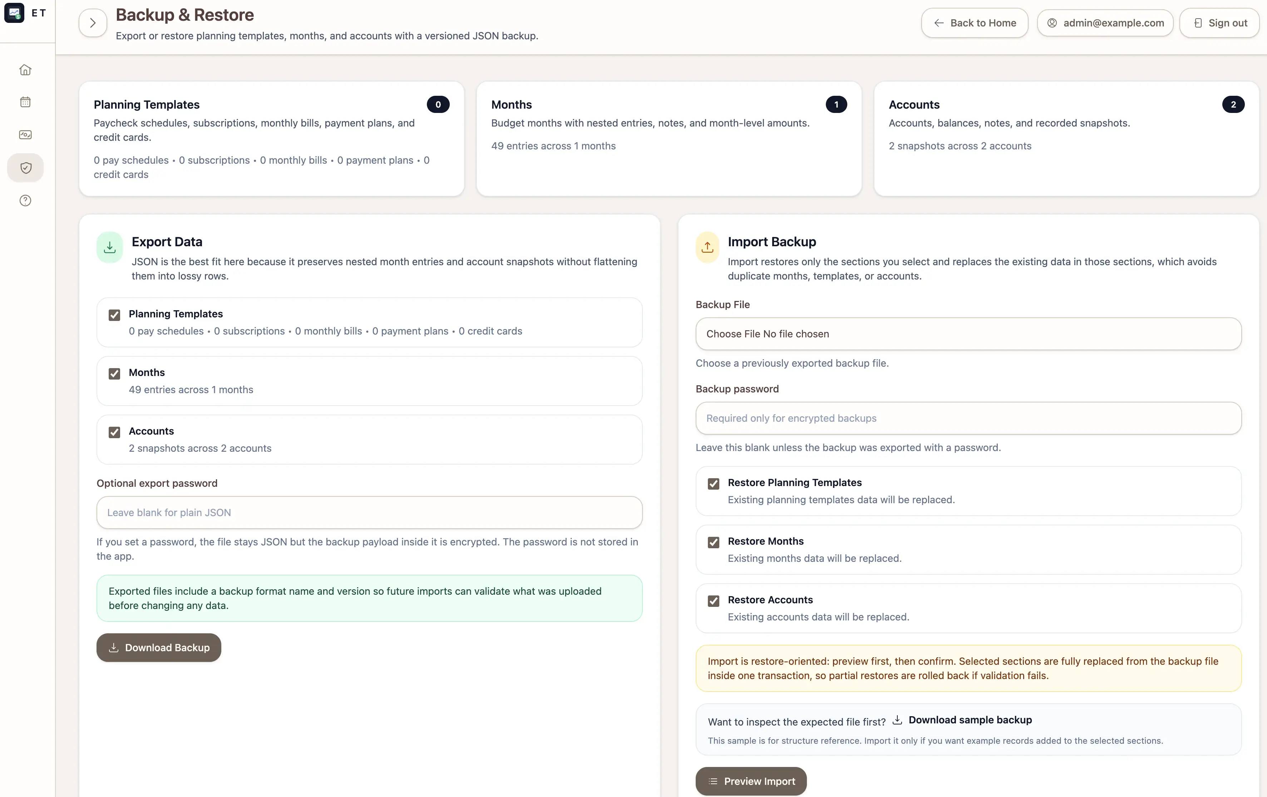1267x797 pixels.
Task: Select the shield backup sidebar icon
Action: (25, 168)
